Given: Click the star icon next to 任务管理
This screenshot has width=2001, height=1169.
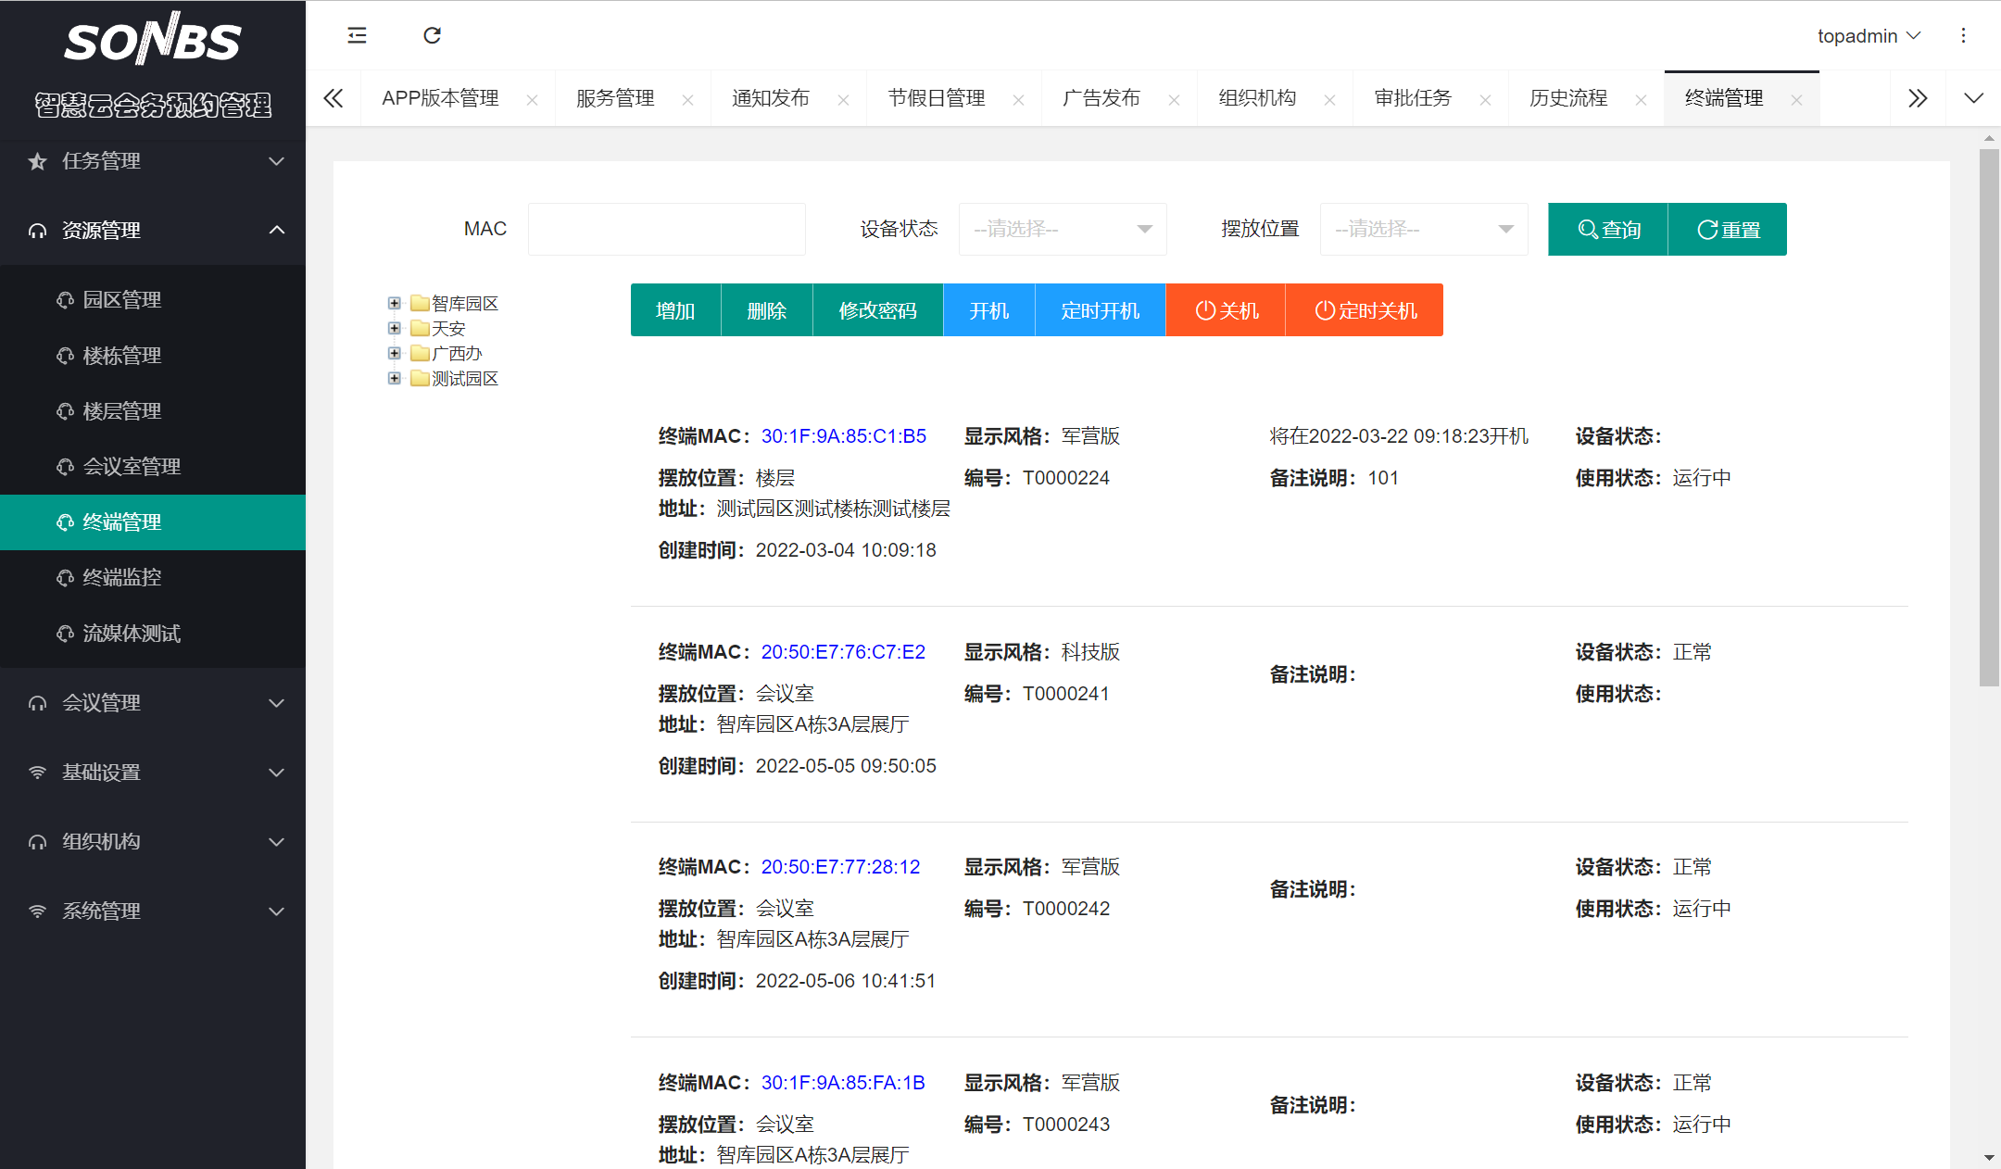Looking at the screenshot, I should tap(37, 160).
